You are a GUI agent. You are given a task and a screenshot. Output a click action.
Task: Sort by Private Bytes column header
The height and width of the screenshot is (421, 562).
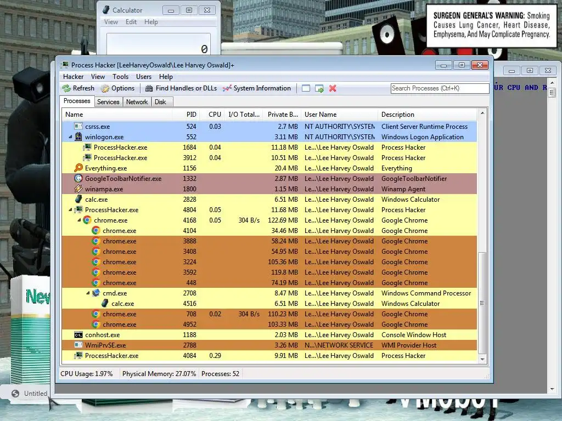click(282, 115)
